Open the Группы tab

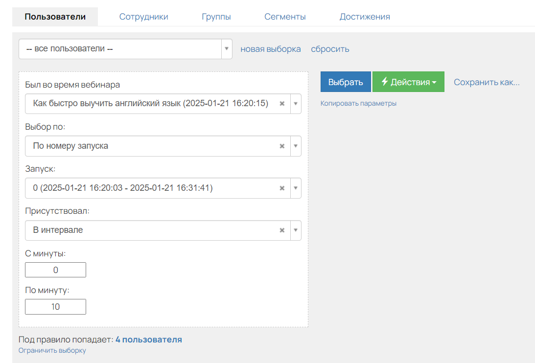216,17
